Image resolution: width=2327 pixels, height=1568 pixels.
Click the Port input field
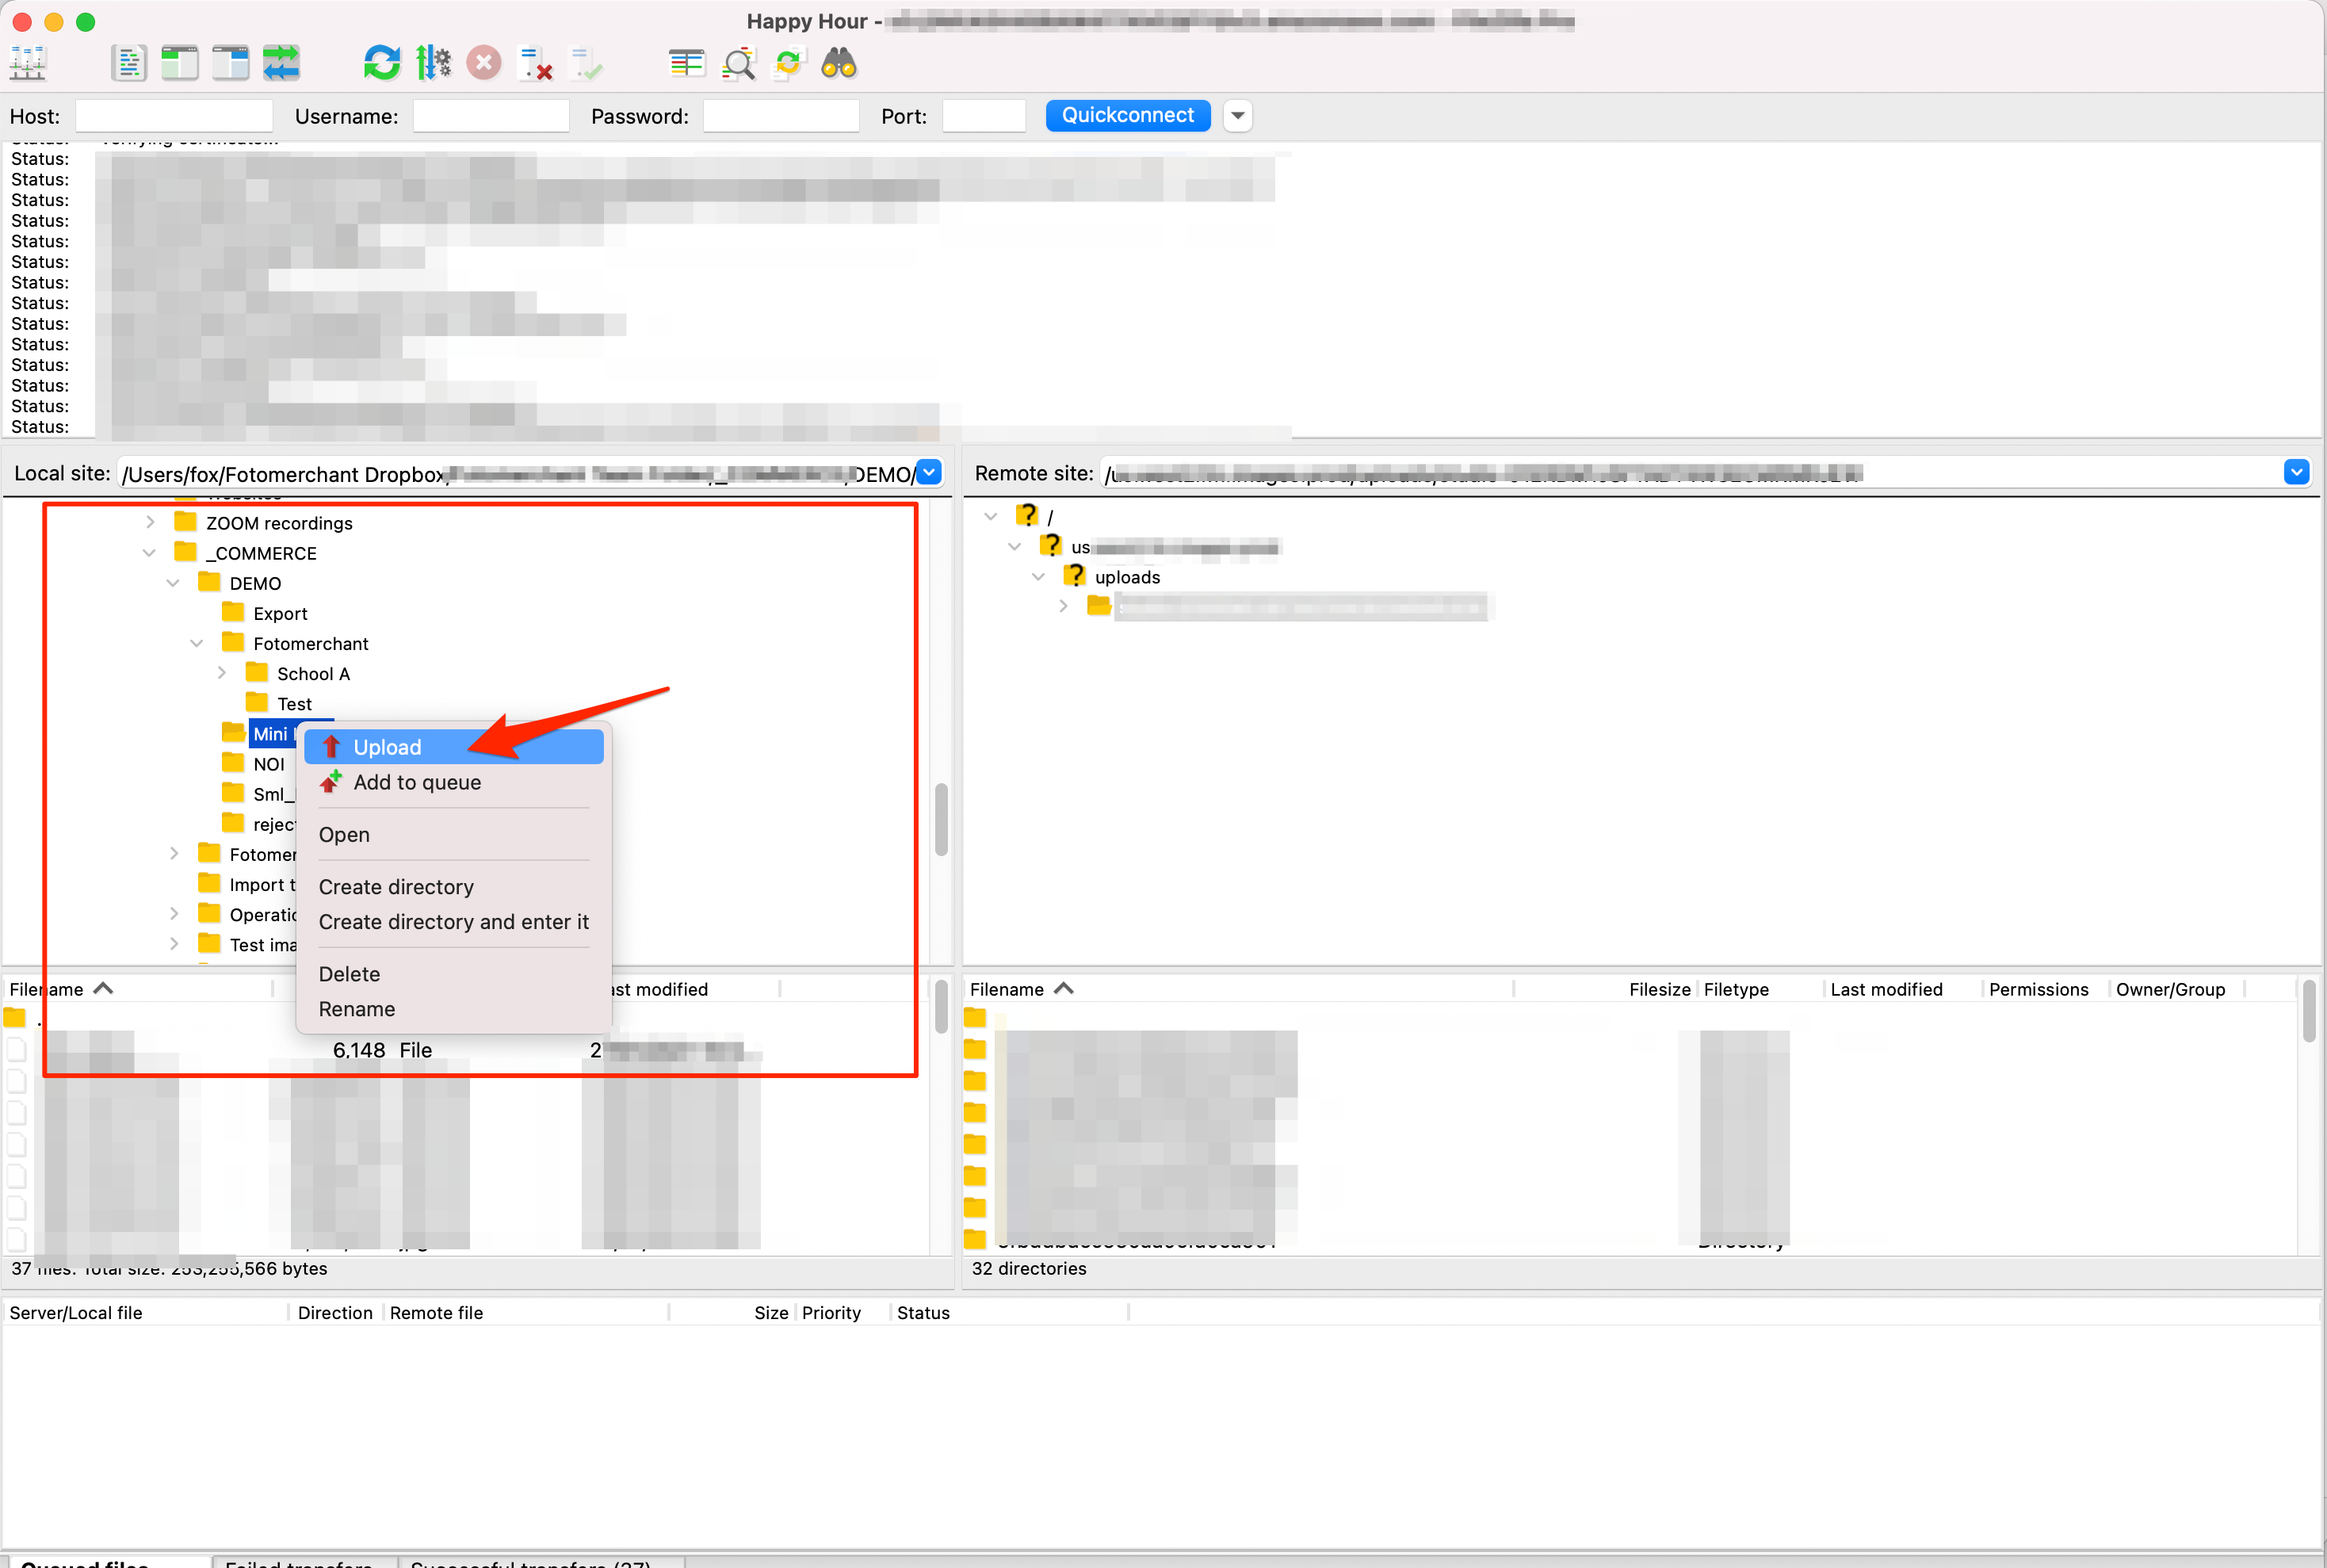point(984,116)
